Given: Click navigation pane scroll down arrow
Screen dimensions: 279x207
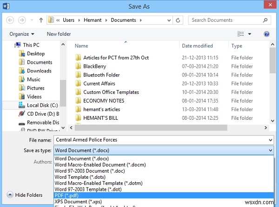Looking at the screenshot, I should [x=63, y=128].
